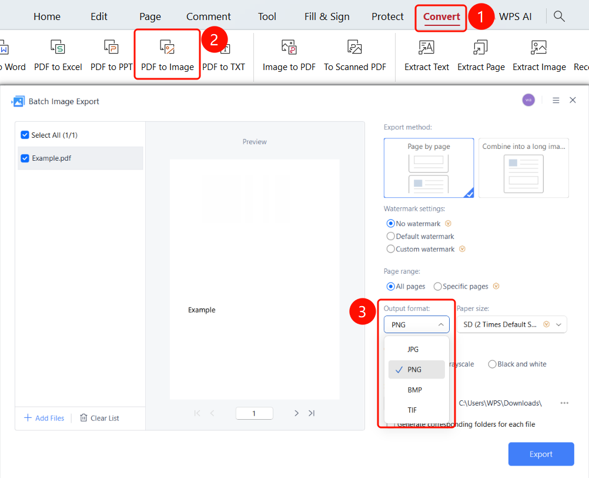
Task: Click the blue Export button
Action: pyautogui.click(x=541, y=454)
